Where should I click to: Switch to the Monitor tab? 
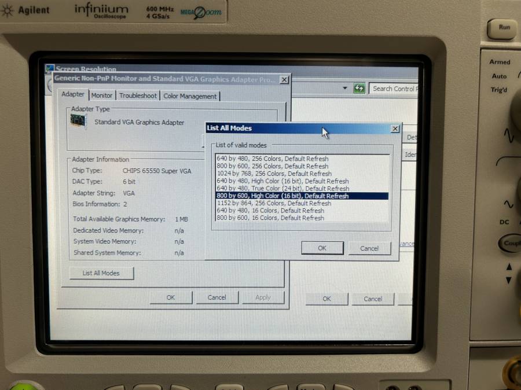[x=102, y=95]
